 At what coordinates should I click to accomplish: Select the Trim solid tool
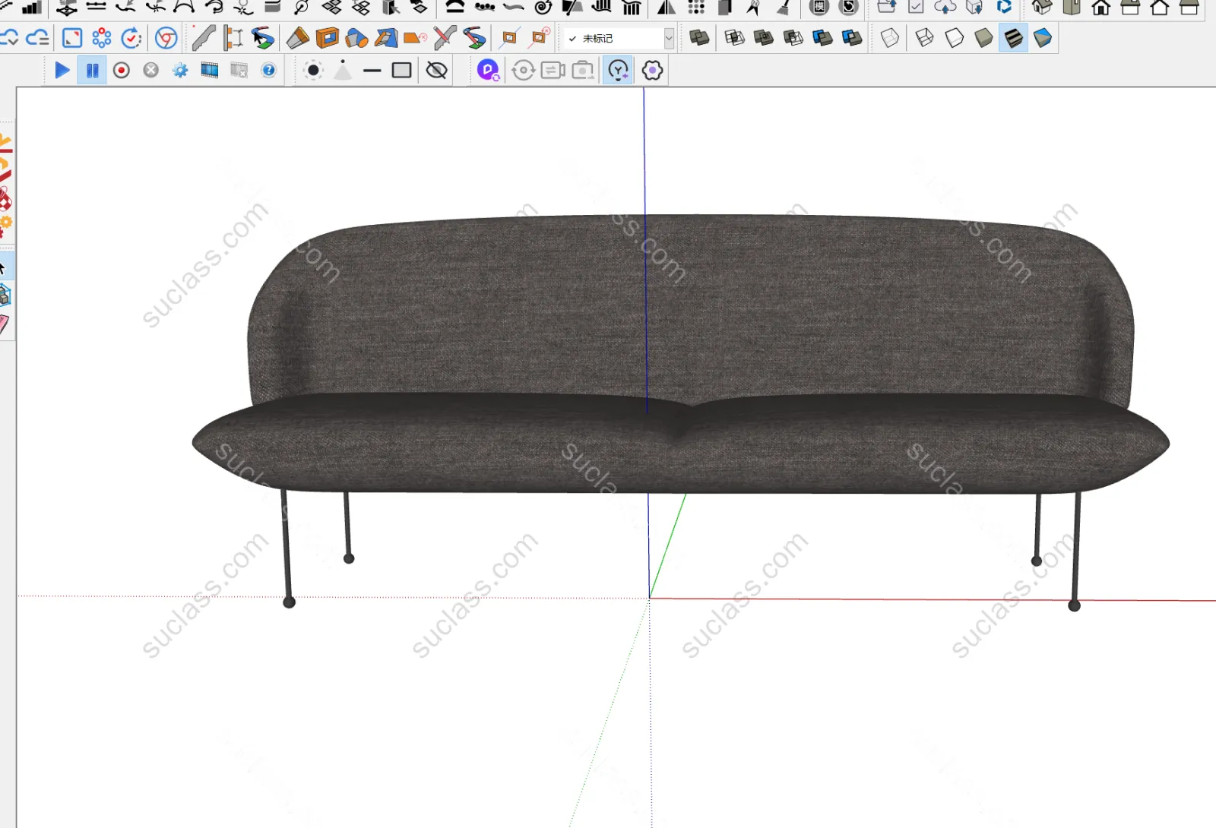point(822,38)
